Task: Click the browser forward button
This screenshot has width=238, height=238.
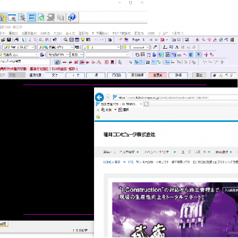Action: click(108, 98)
